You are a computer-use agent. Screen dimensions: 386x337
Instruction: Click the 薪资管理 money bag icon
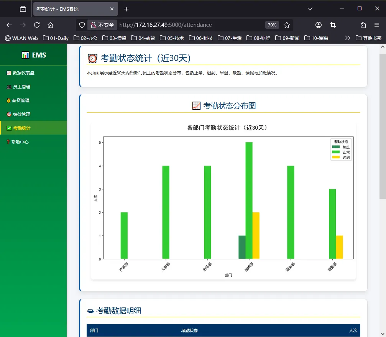[x=8, y=100]
